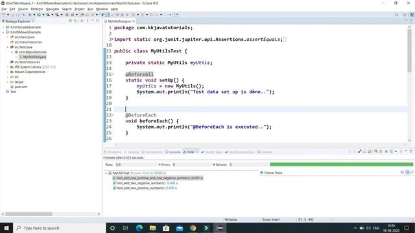Screen dimensions: 415x233
Task: Click Next Failed Test arrow icon
Action: 350,151
